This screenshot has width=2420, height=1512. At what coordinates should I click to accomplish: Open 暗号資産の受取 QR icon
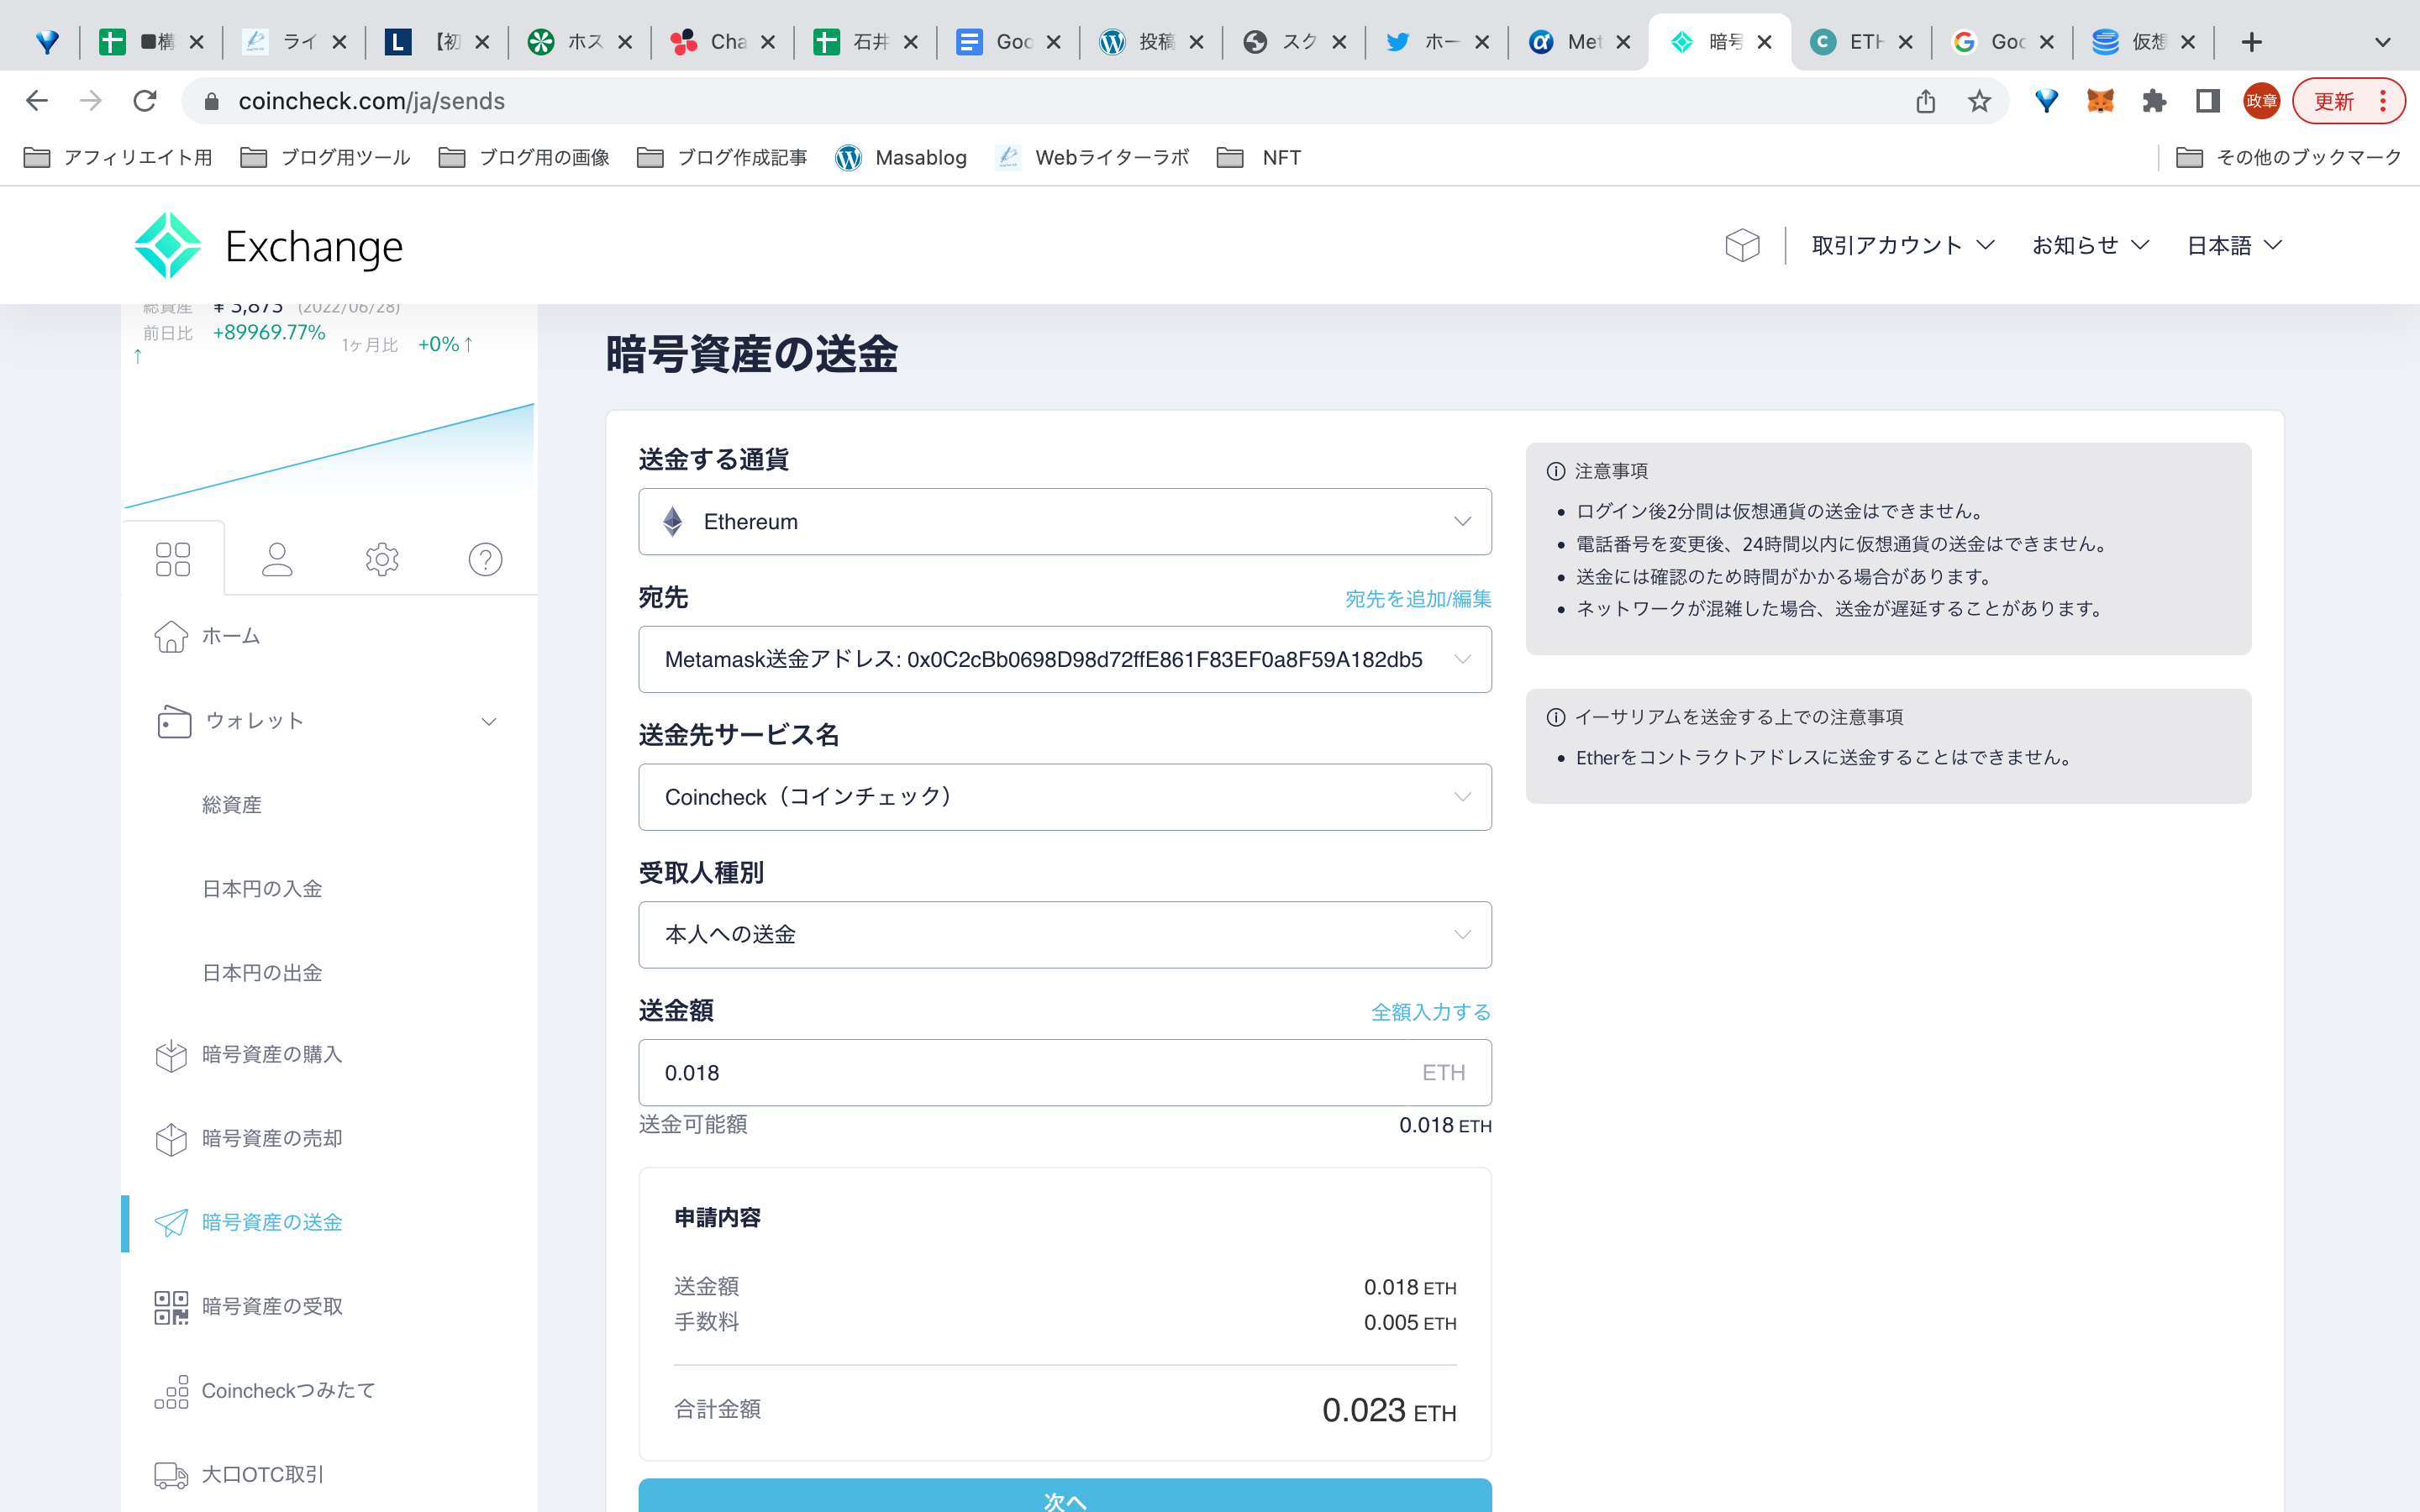point(171,1306)
